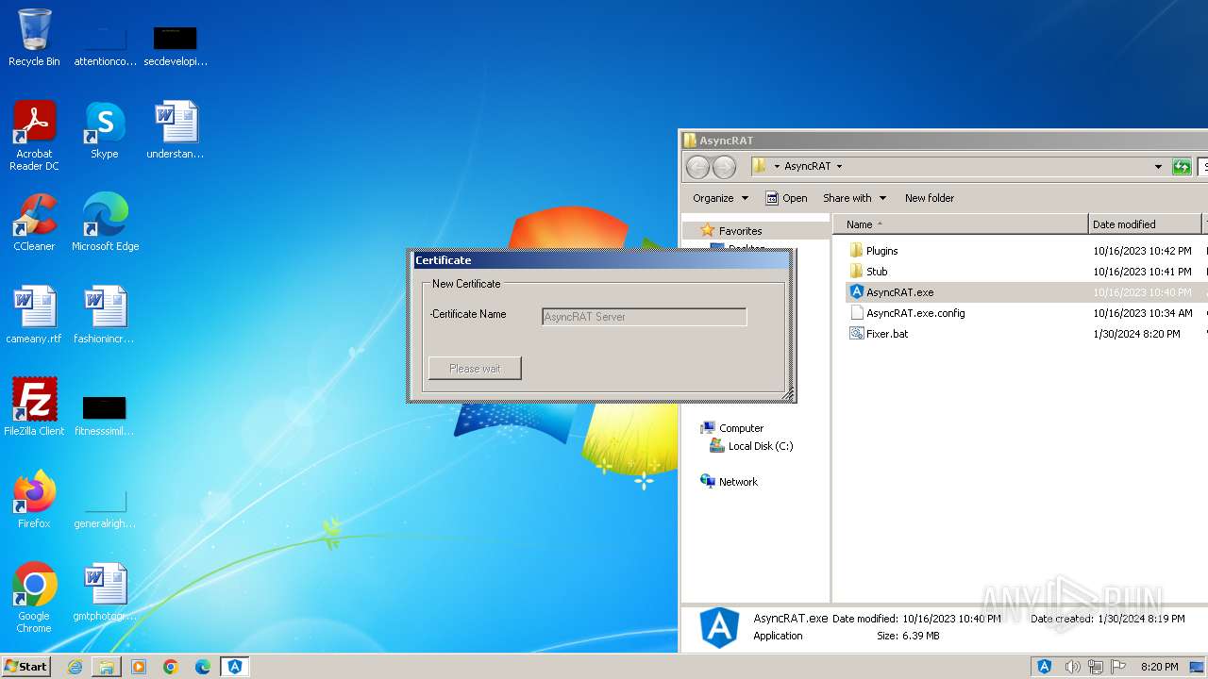This screenshot has width=1208, height=679.
Task: Select the fashionincr document on desktop
Action: 105,315
